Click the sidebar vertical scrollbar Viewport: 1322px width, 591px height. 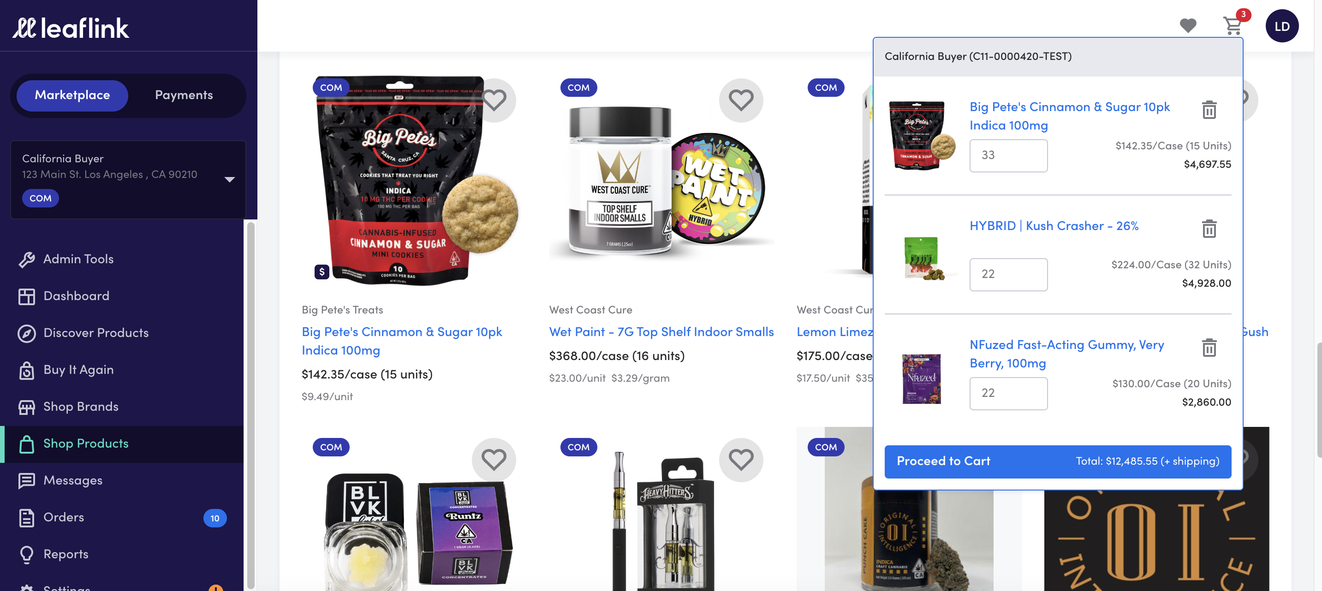(x=250, y=405)
